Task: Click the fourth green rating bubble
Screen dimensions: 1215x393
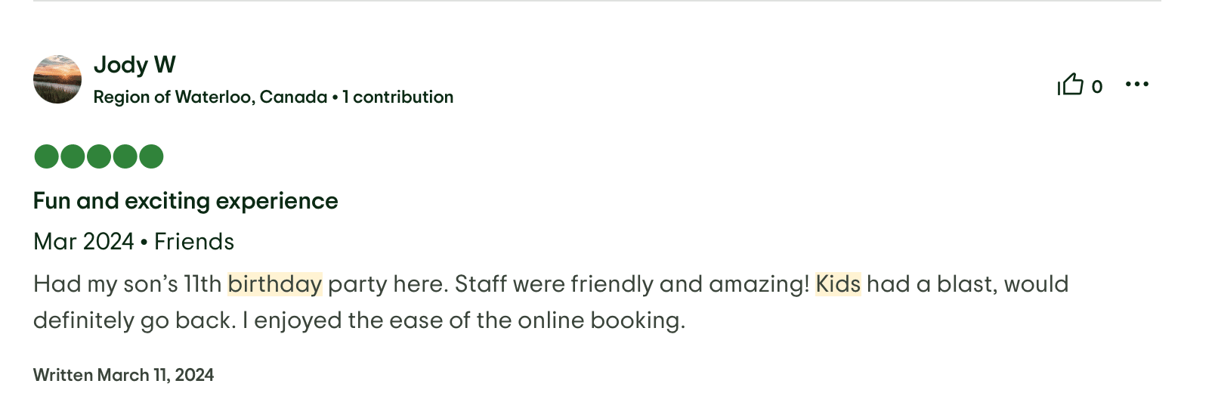Action: coord(125,156)
